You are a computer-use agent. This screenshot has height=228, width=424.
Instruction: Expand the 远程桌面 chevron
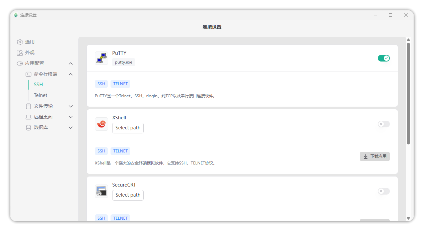click(71, 117)
